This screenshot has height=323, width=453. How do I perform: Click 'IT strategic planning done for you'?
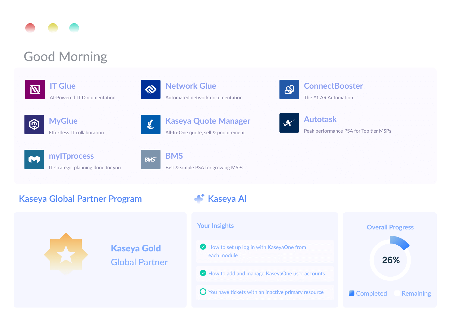(x=85, y=168)
